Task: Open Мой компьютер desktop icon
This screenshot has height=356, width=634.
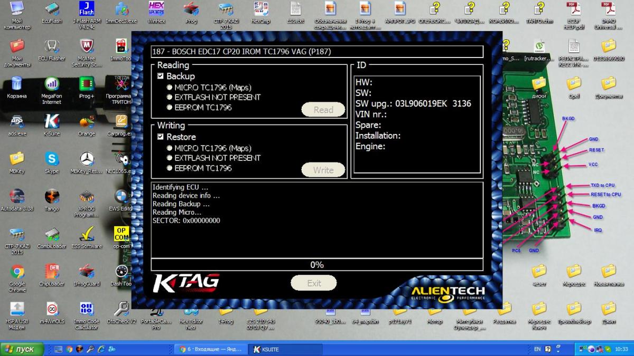Action: 17,15
